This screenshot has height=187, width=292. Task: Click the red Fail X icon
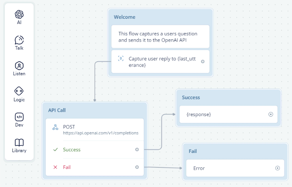click(56, 167)
